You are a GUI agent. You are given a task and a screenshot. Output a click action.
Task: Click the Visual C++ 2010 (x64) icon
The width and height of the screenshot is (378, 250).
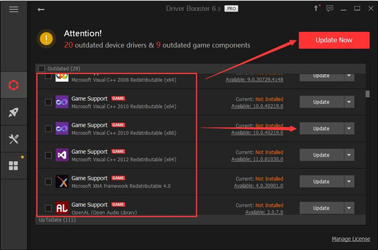point(62,102)
